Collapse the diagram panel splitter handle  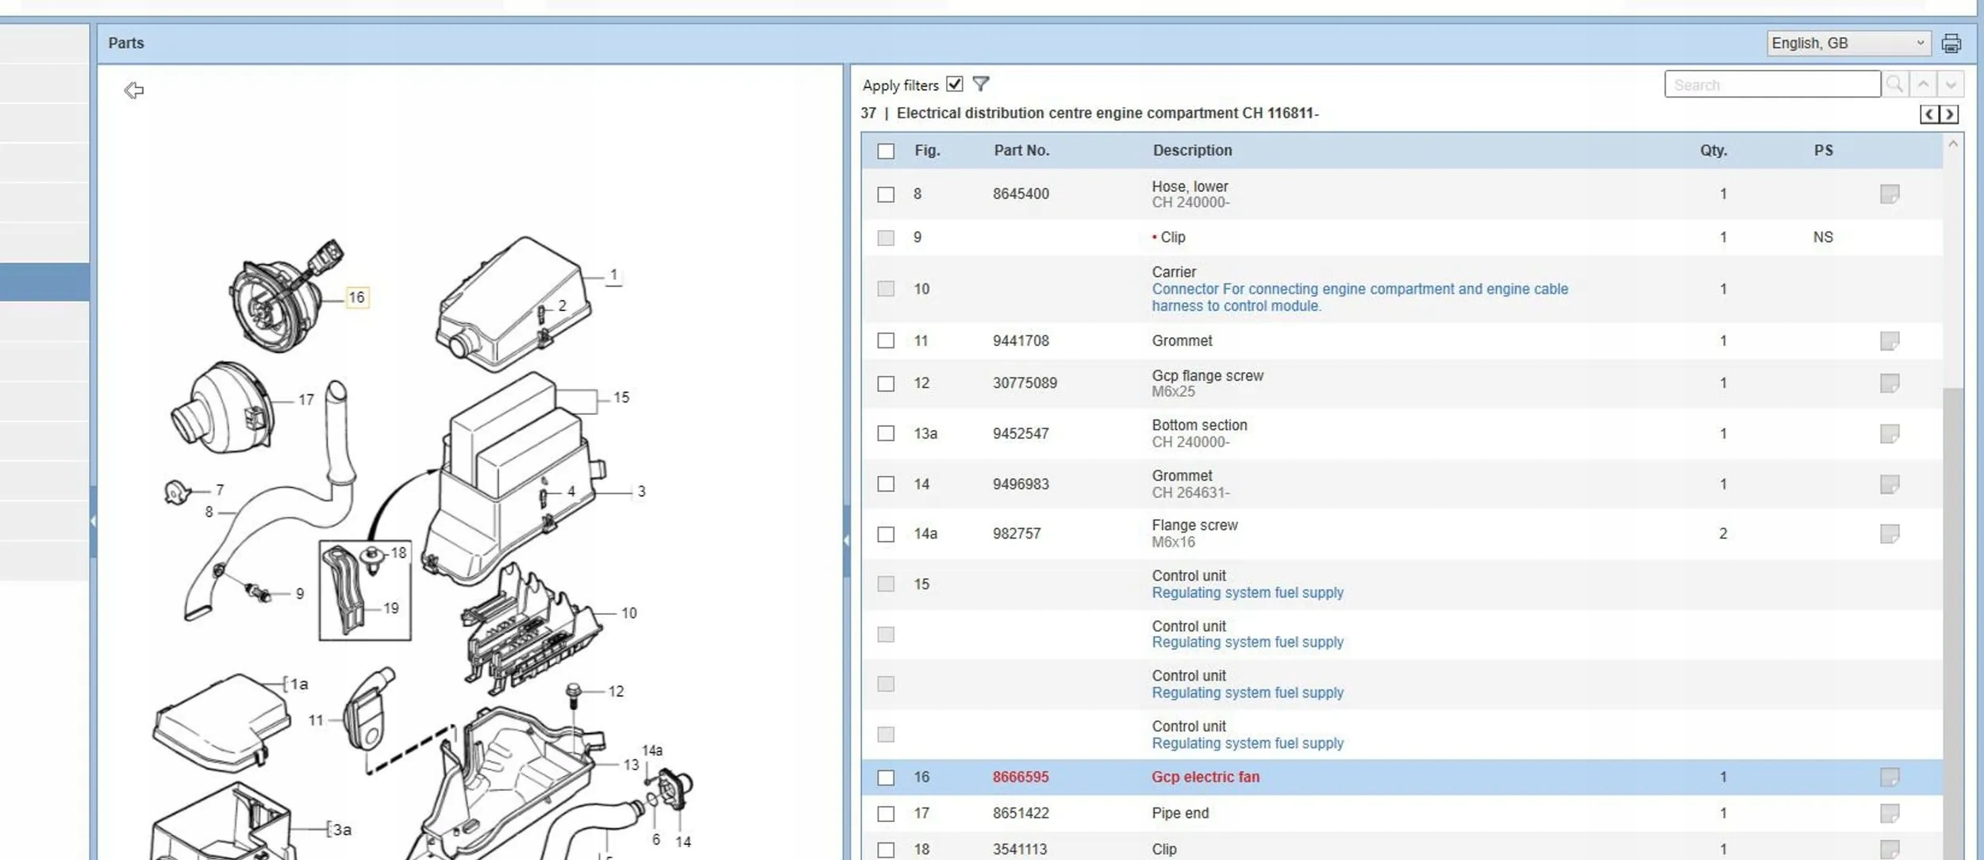(846, 540)
